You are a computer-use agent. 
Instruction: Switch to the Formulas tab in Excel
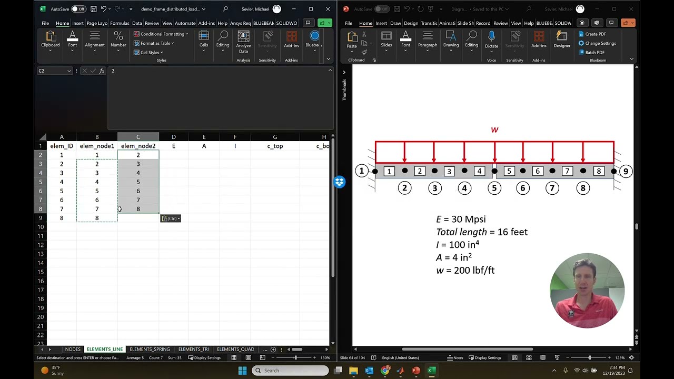[120, 23]
